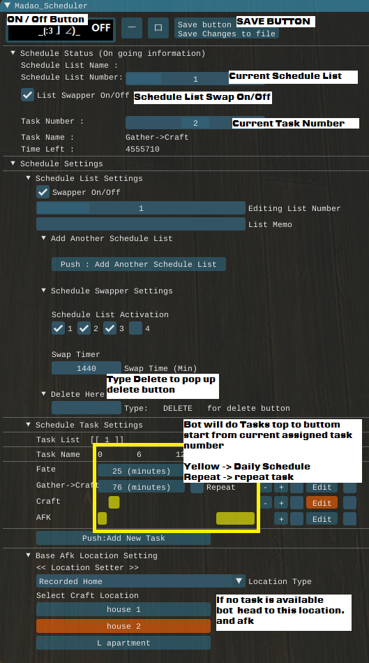Save changes to file with Save button
This screenshot has height=663, width=369.
click(227, 29)
